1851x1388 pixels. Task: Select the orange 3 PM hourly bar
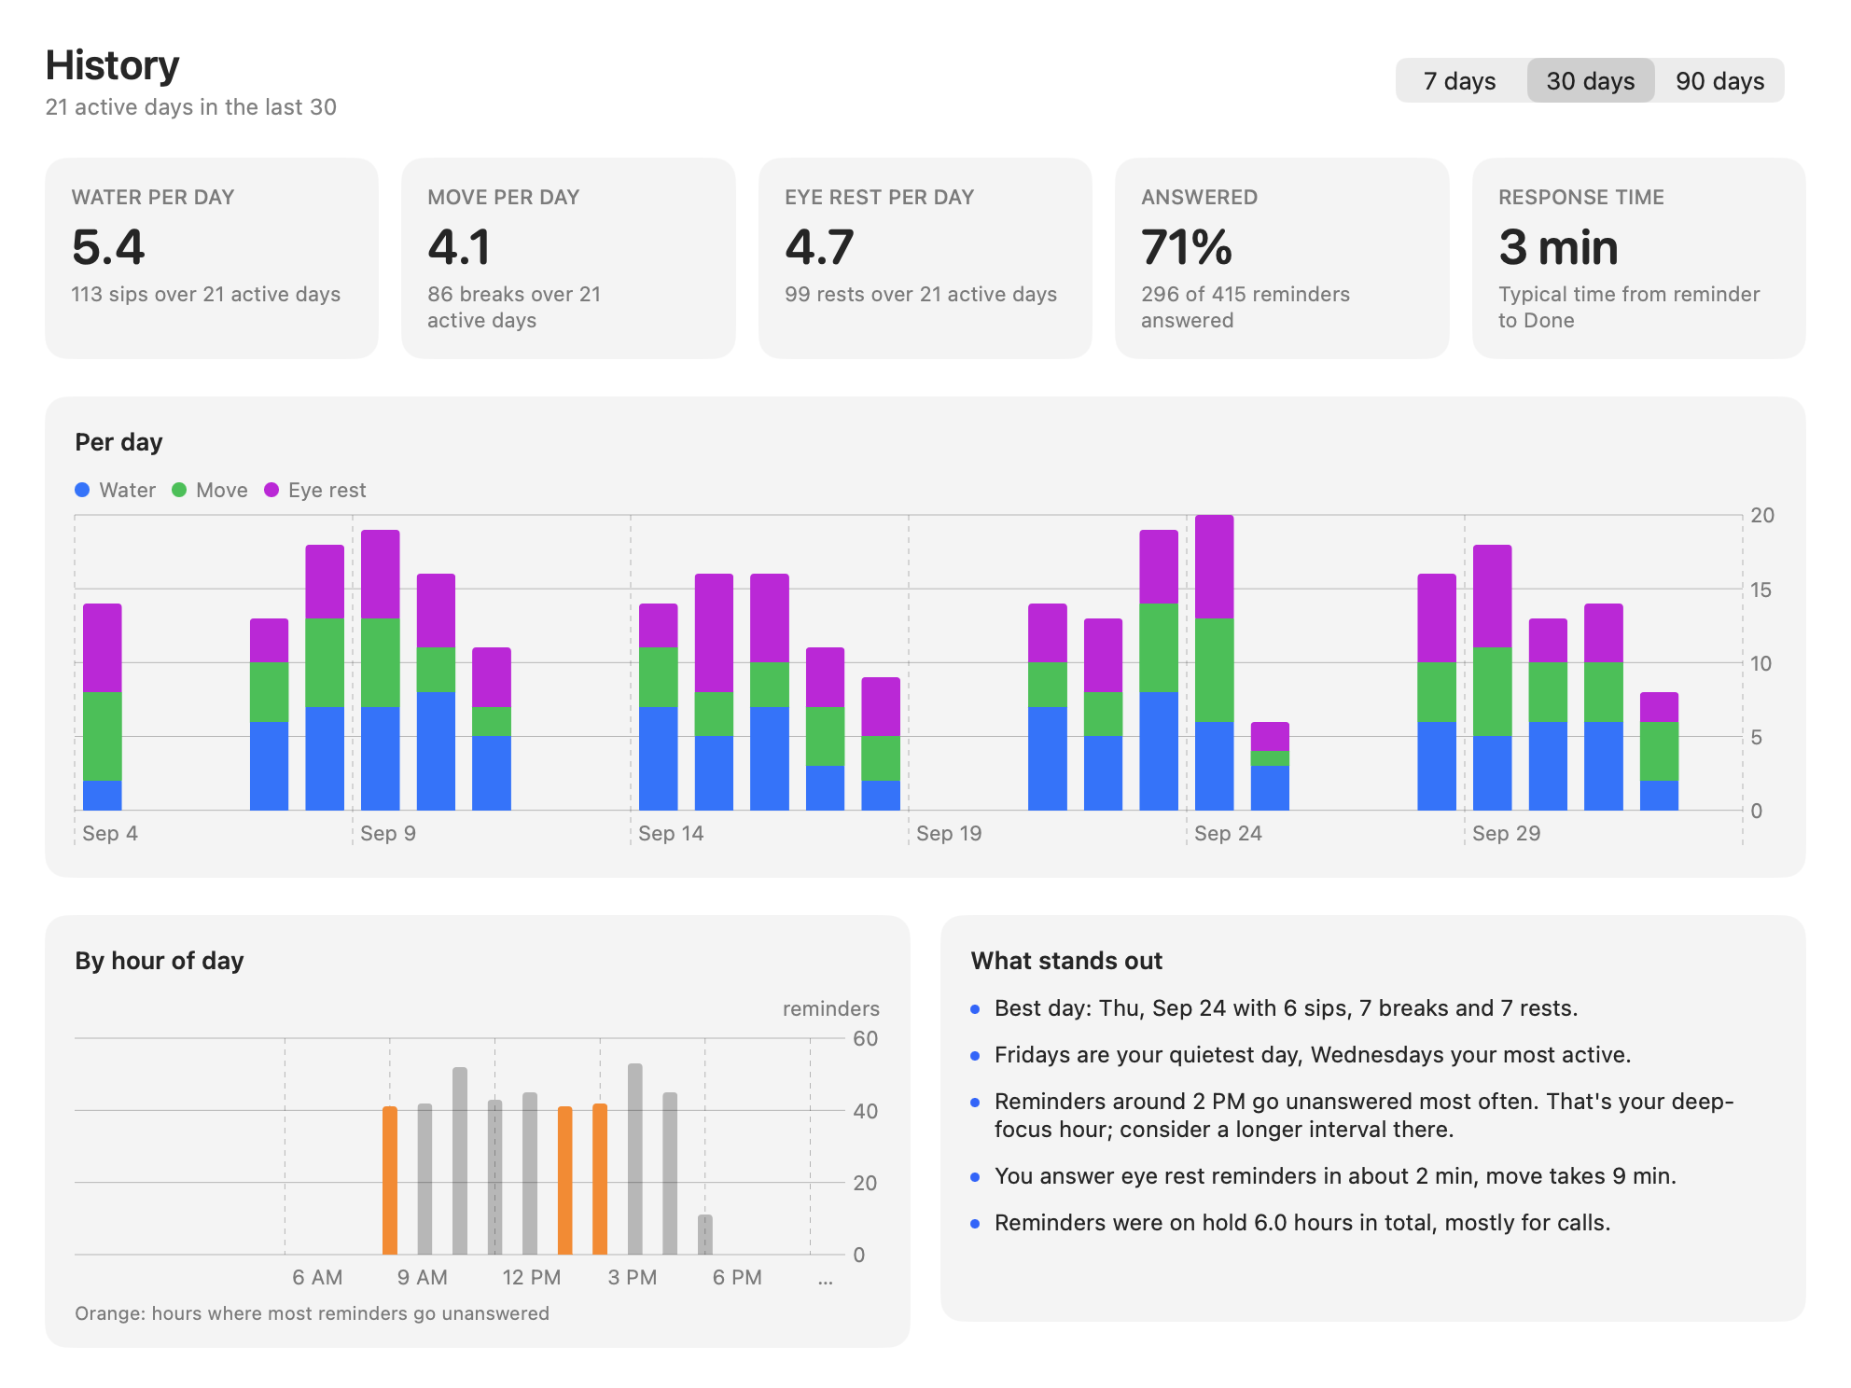[600, 1179]
